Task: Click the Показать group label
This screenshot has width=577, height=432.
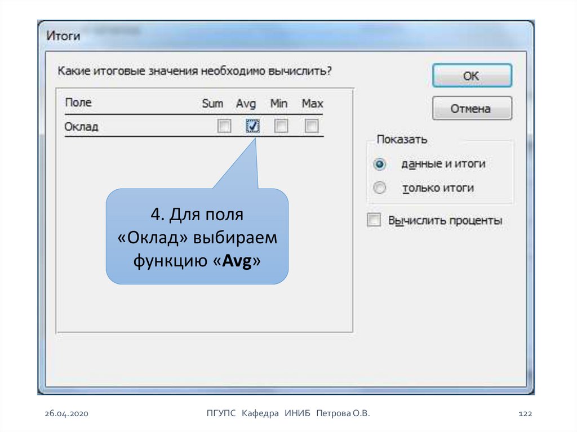Action: pyautogui.click(x=402, y=140)
